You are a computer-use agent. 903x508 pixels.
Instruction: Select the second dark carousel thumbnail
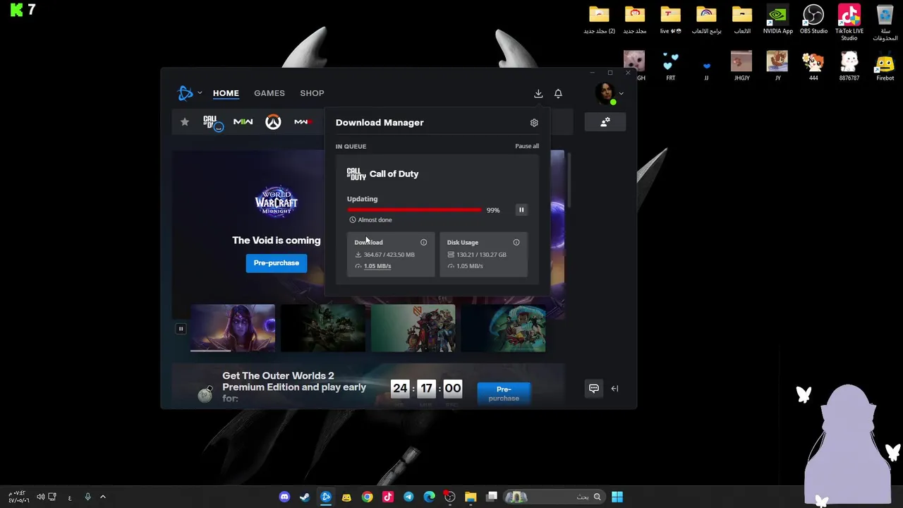point(323,328)
